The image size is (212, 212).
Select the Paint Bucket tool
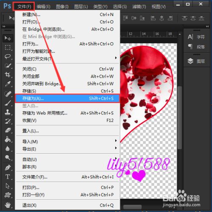(8, 139)
